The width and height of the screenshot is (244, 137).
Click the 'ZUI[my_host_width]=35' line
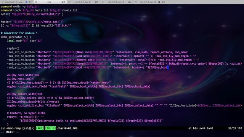tap(23, 75)
